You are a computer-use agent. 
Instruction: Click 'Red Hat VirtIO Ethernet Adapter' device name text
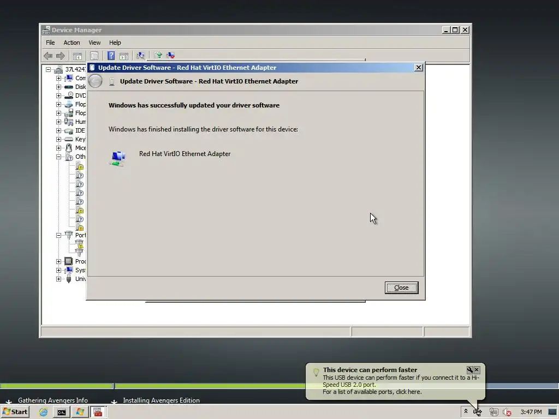(x=185, y=154)
